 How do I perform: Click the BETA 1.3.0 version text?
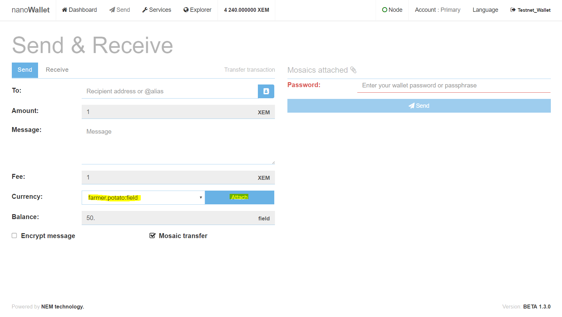click(537, 307)
